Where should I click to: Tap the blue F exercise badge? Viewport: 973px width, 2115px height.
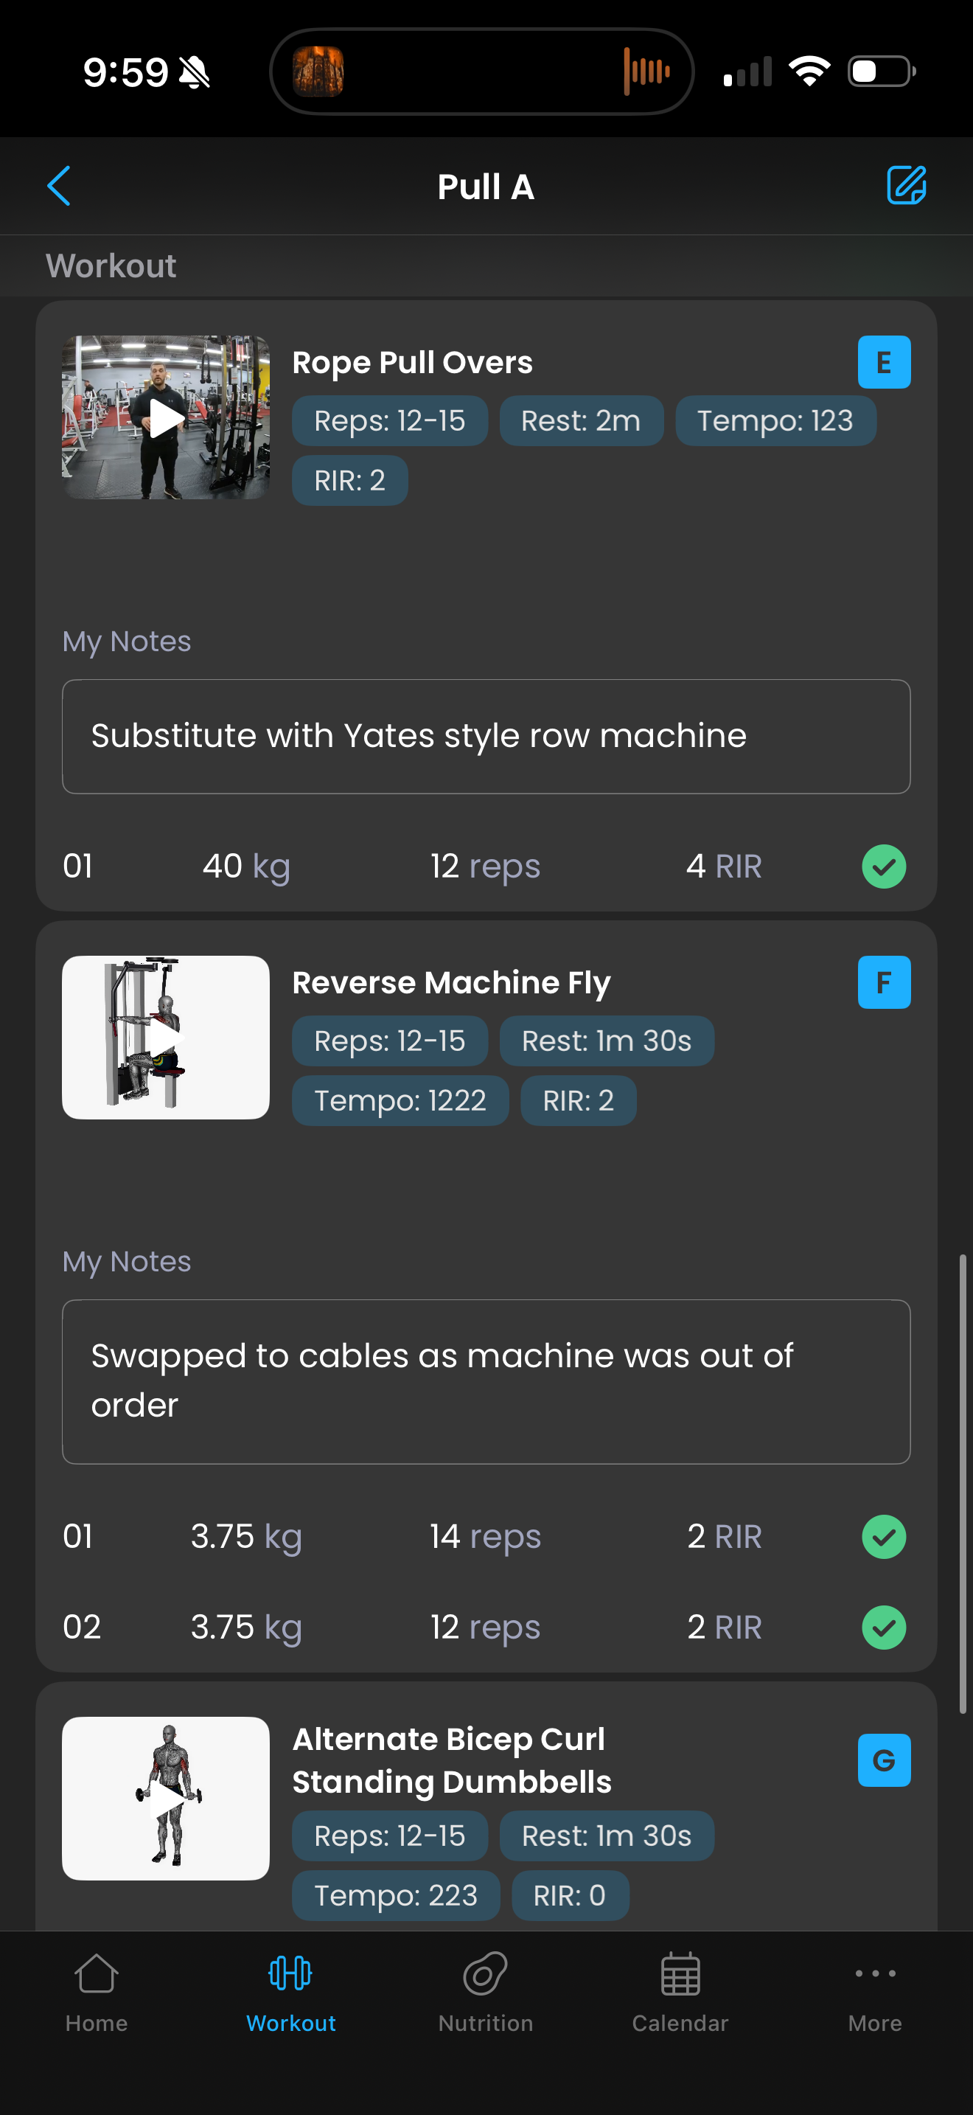[884, 982]
